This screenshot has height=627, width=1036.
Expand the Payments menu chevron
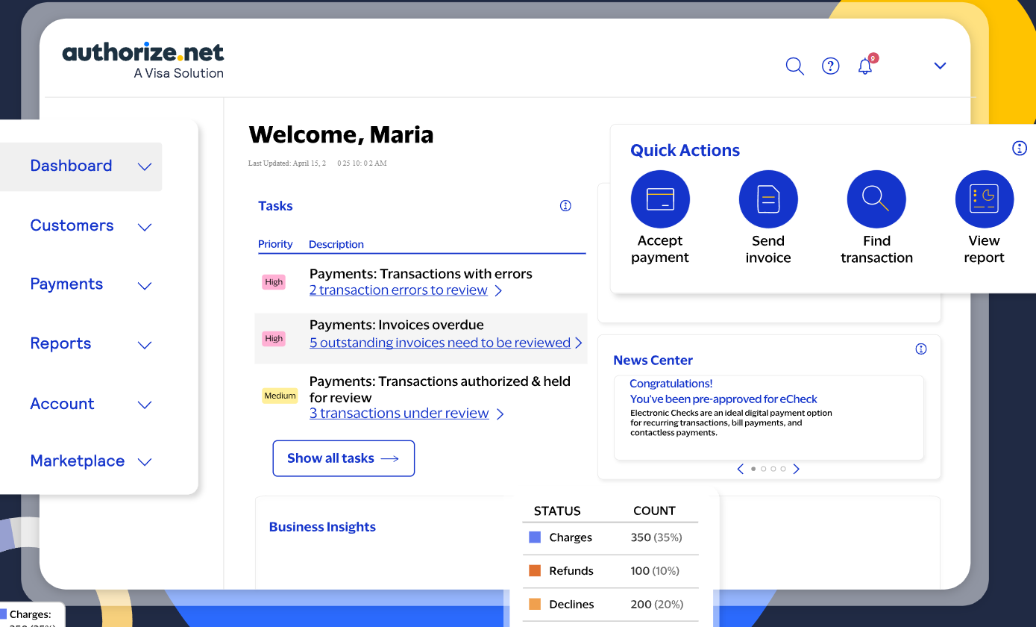145,286
